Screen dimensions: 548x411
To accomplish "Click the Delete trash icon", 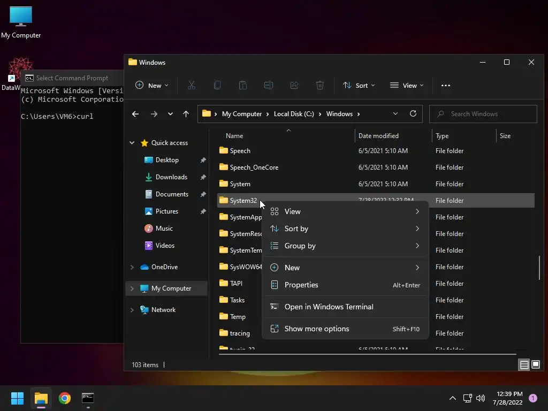I will 320,85.
